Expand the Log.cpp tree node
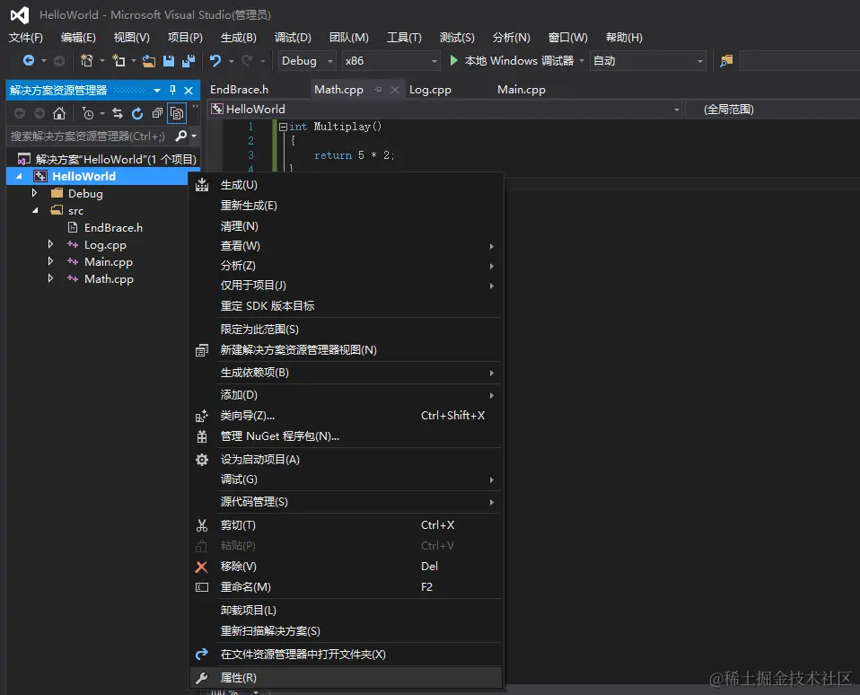This screenshot has height=695, width=860. [x=50, y=244]
